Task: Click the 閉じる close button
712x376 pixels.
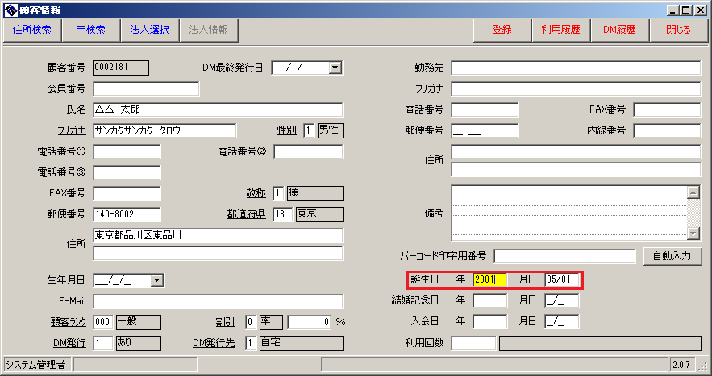Action: click(x=678, y=30)
